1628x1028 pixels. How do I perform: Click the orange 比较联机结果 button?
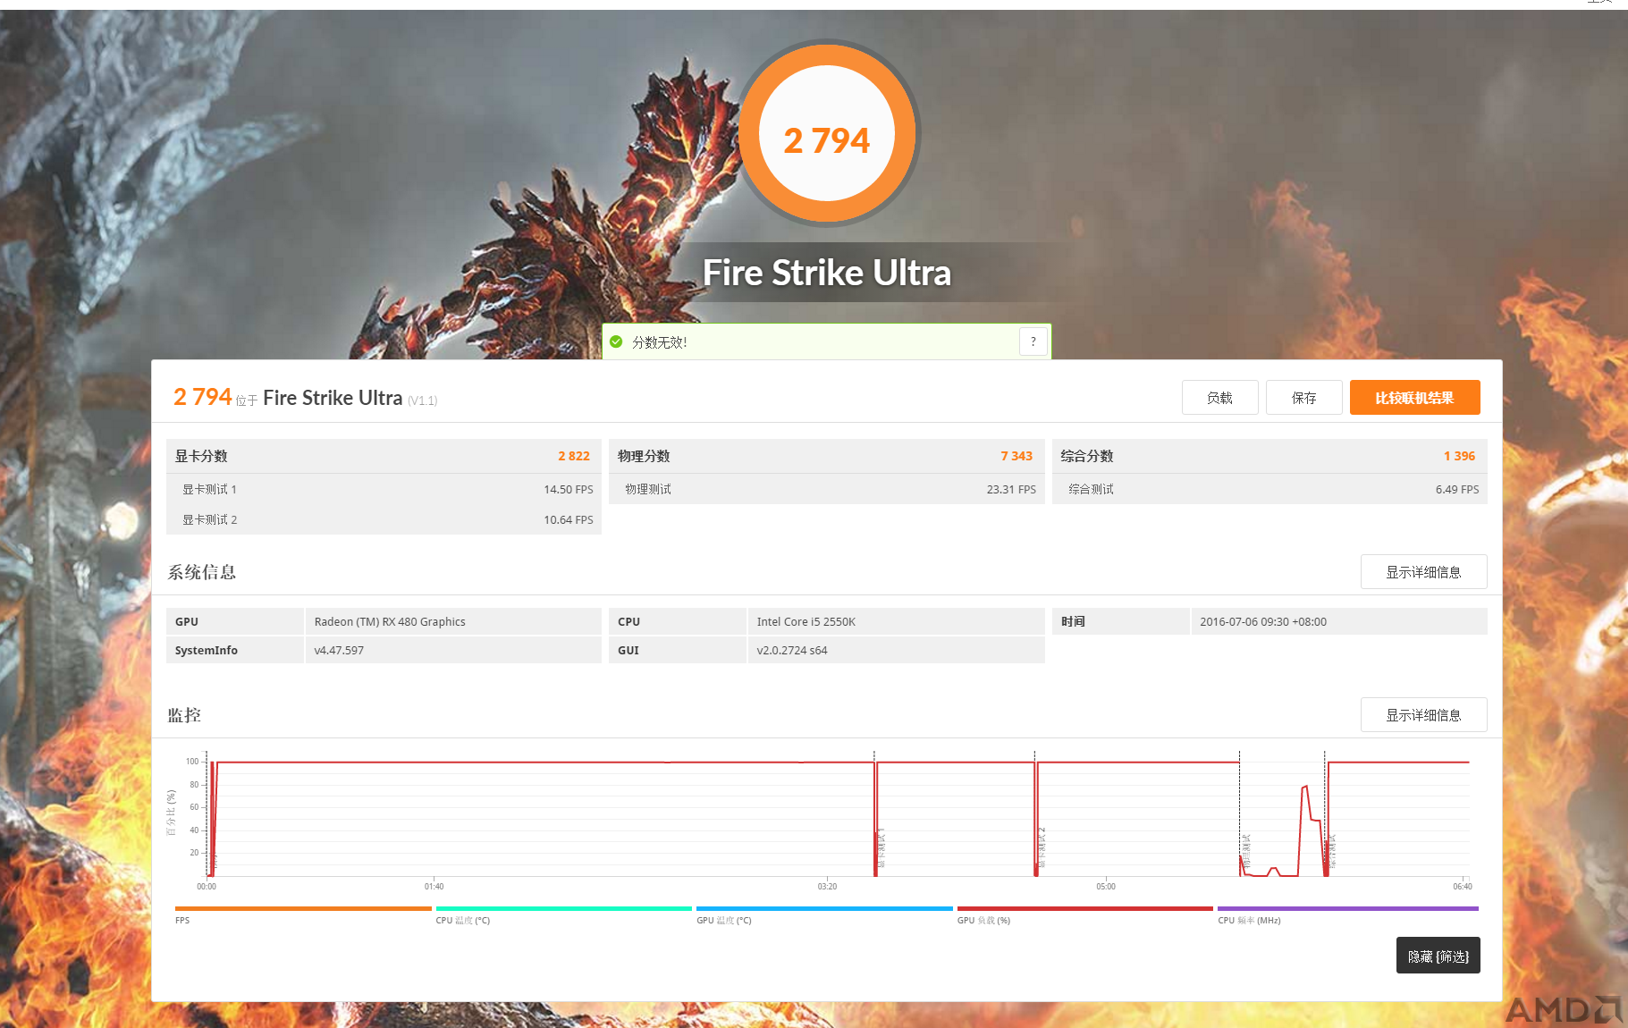[1414, 398]
